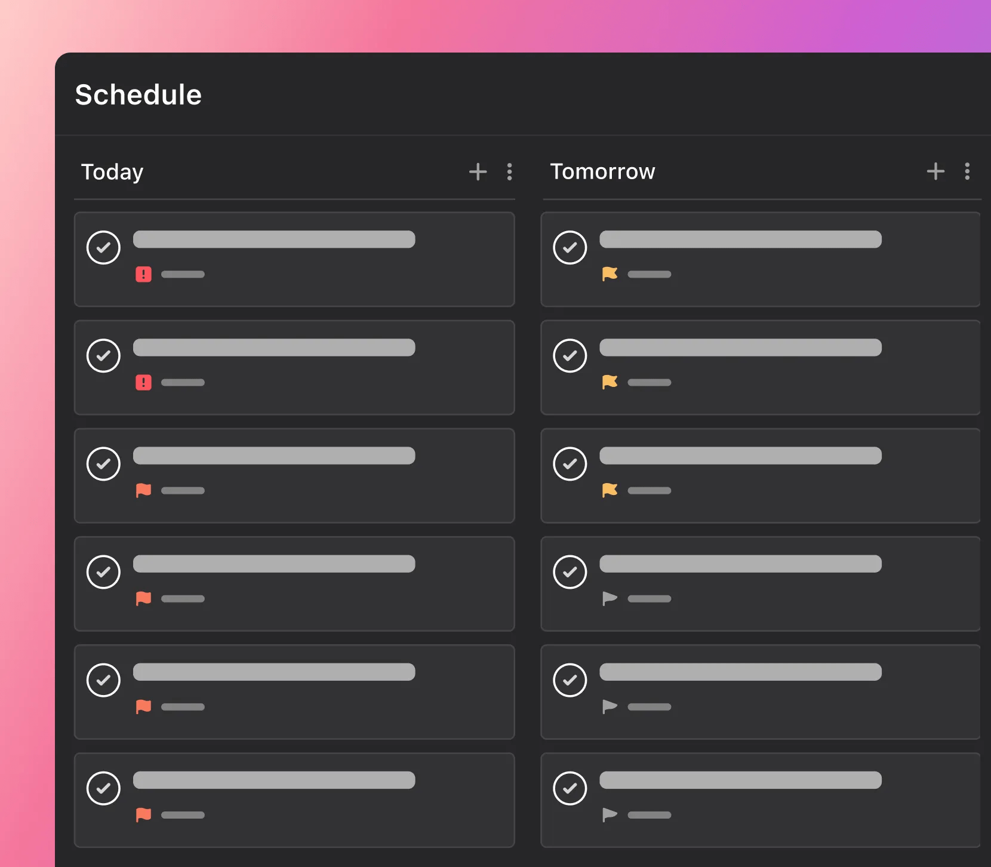Open the first card in the Today column

pyautogui.click(x=295, y=259)
